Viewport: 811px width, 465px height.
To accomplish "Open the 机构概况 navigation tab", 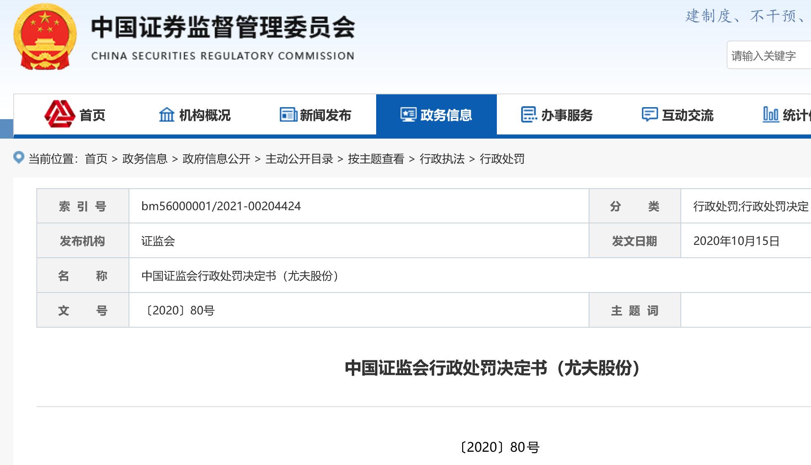I will (195, 115).
